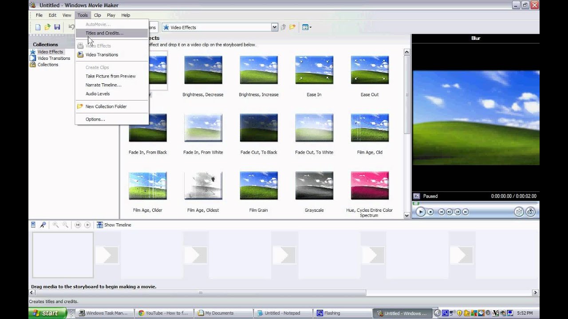Set audio levels icon on storyboard toolbar

33,225
